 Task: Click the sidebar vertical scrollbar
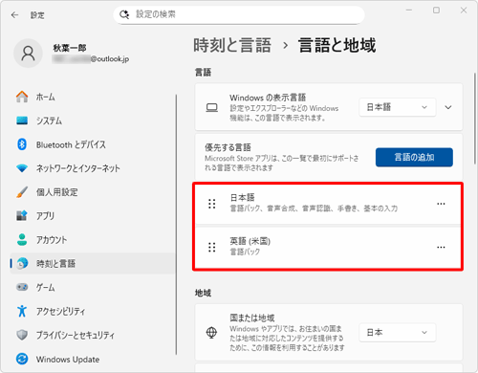click(x=176, y=225)
